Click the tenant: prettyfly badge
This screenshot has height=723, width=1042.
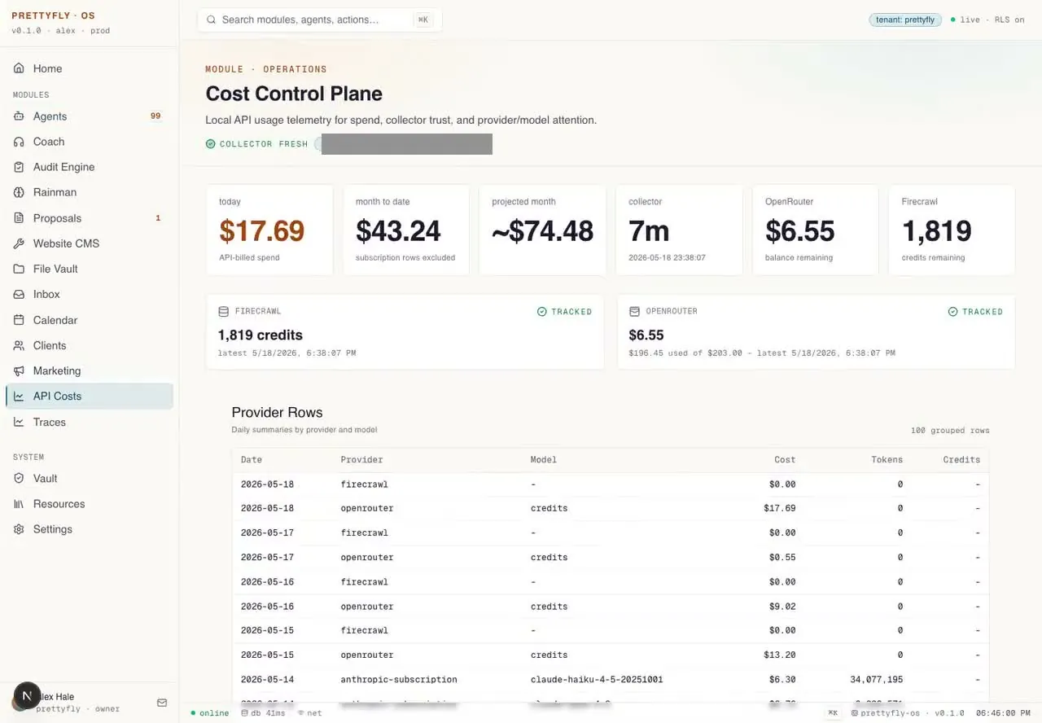pyautogui.click(x=905, y=20)
